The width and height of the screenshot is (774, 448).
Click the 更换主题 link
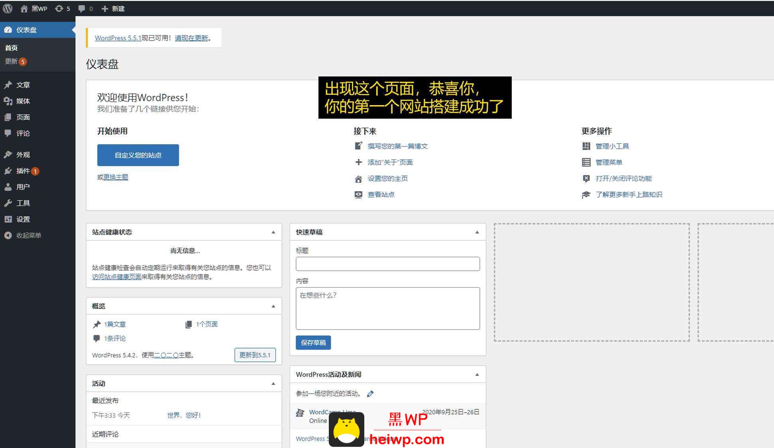[x=116, y=177]
